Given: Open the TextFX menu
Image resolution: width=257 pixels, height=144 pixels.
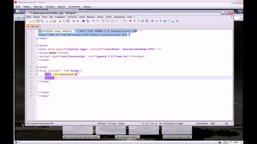Looking at the screenshot, I should pos(108,17).
